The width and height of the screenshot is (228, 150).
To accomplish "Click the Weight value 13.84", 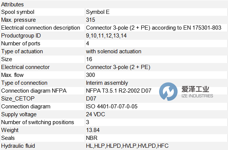I will tap(93, 130).
